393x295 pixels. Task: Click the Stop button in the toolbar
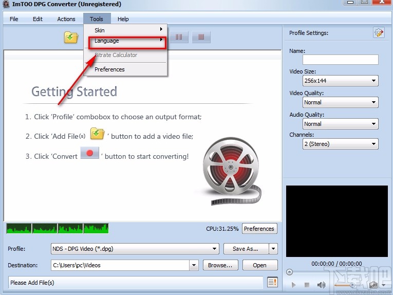point(201,37)
